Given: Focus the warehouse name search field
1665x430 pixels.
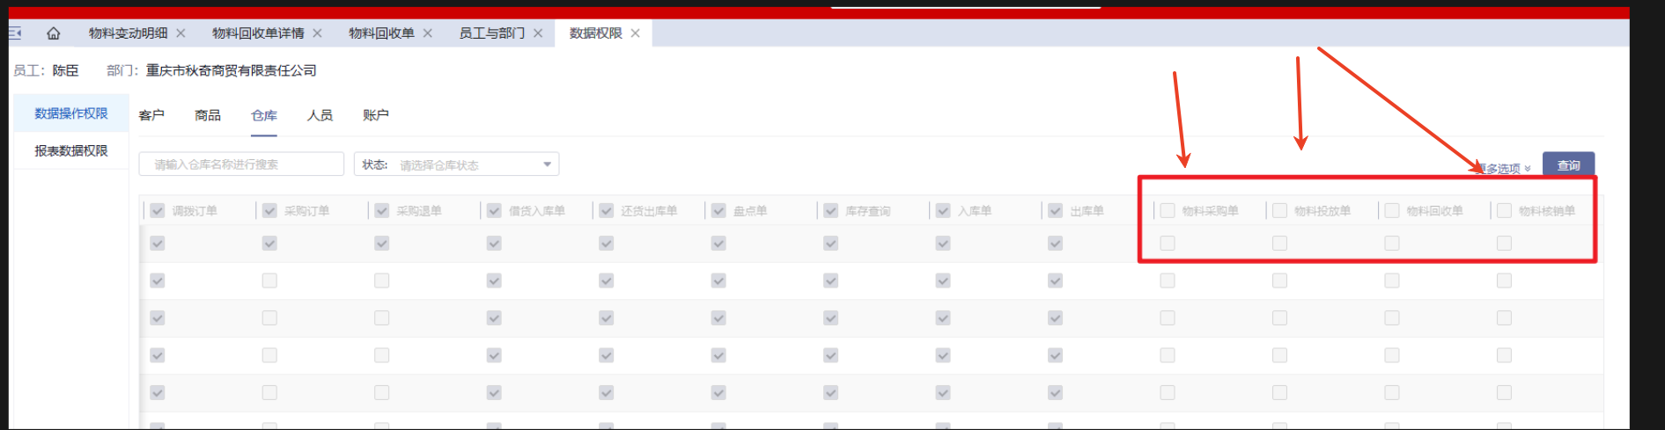Looking at the screenshot, I should coord(241,164).
